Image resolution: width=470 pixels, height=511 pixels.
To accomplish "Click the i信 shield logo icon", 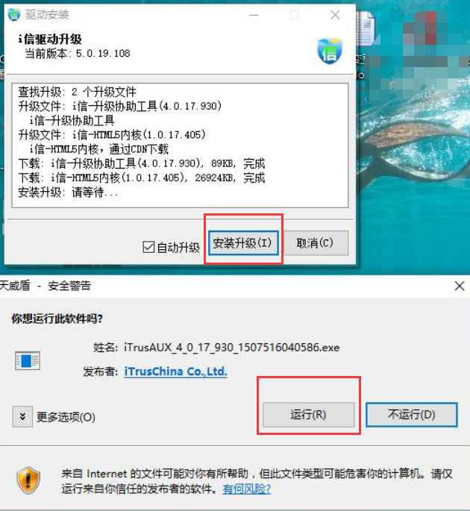I will tap(330, 51).
